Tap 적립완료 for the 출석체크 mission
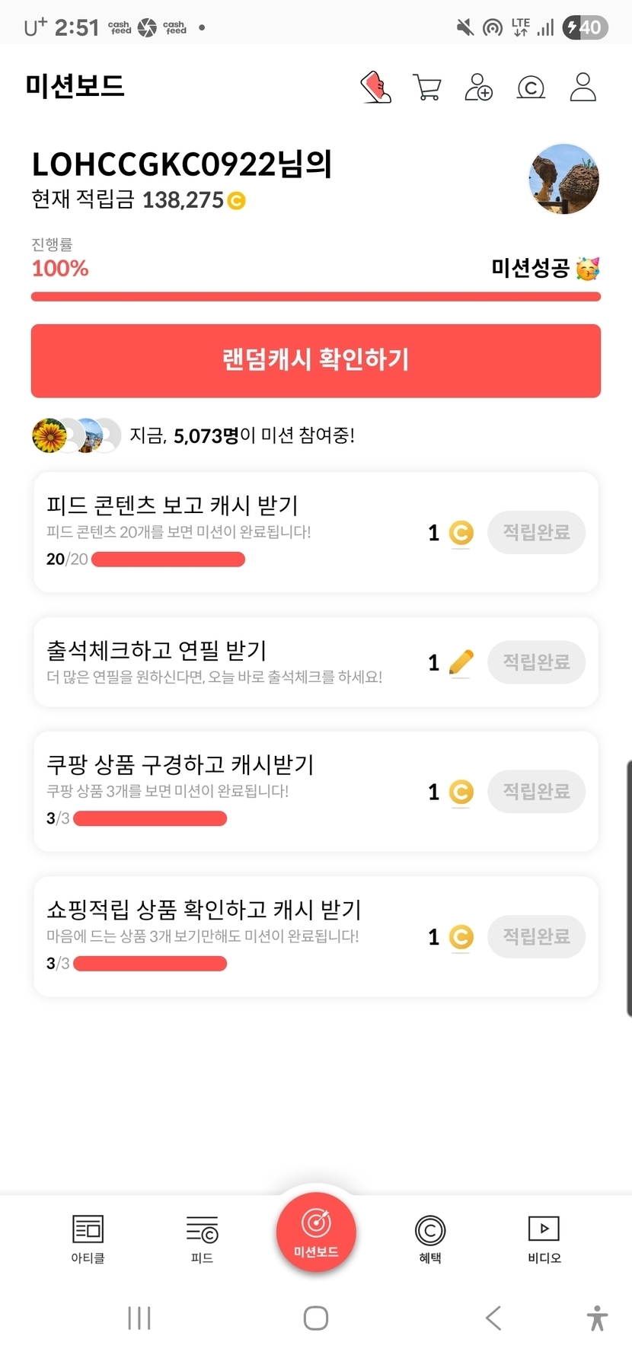This screenshot has width=632, height=1355. point(536,662)
